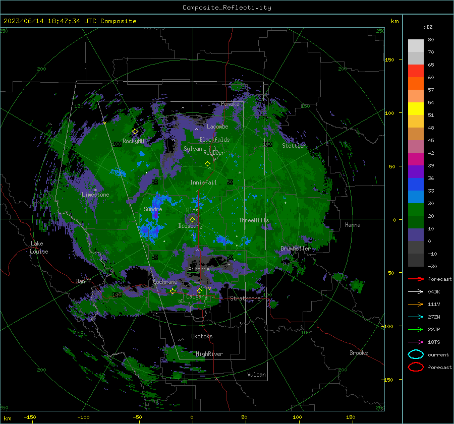Click the red swatch between 65 and 60 dBZ
The width and height of the screenshot is (454, 424).
point(416,71)
